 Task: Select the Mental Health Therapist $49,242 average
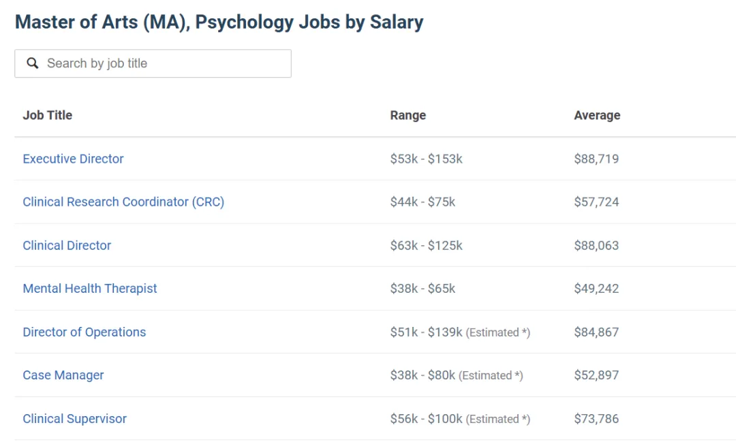(596, 289)
